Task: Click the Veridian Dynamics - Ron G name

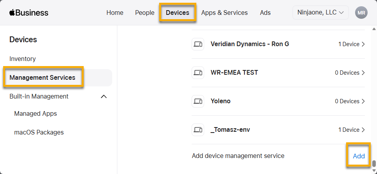Action: (250, 44)
